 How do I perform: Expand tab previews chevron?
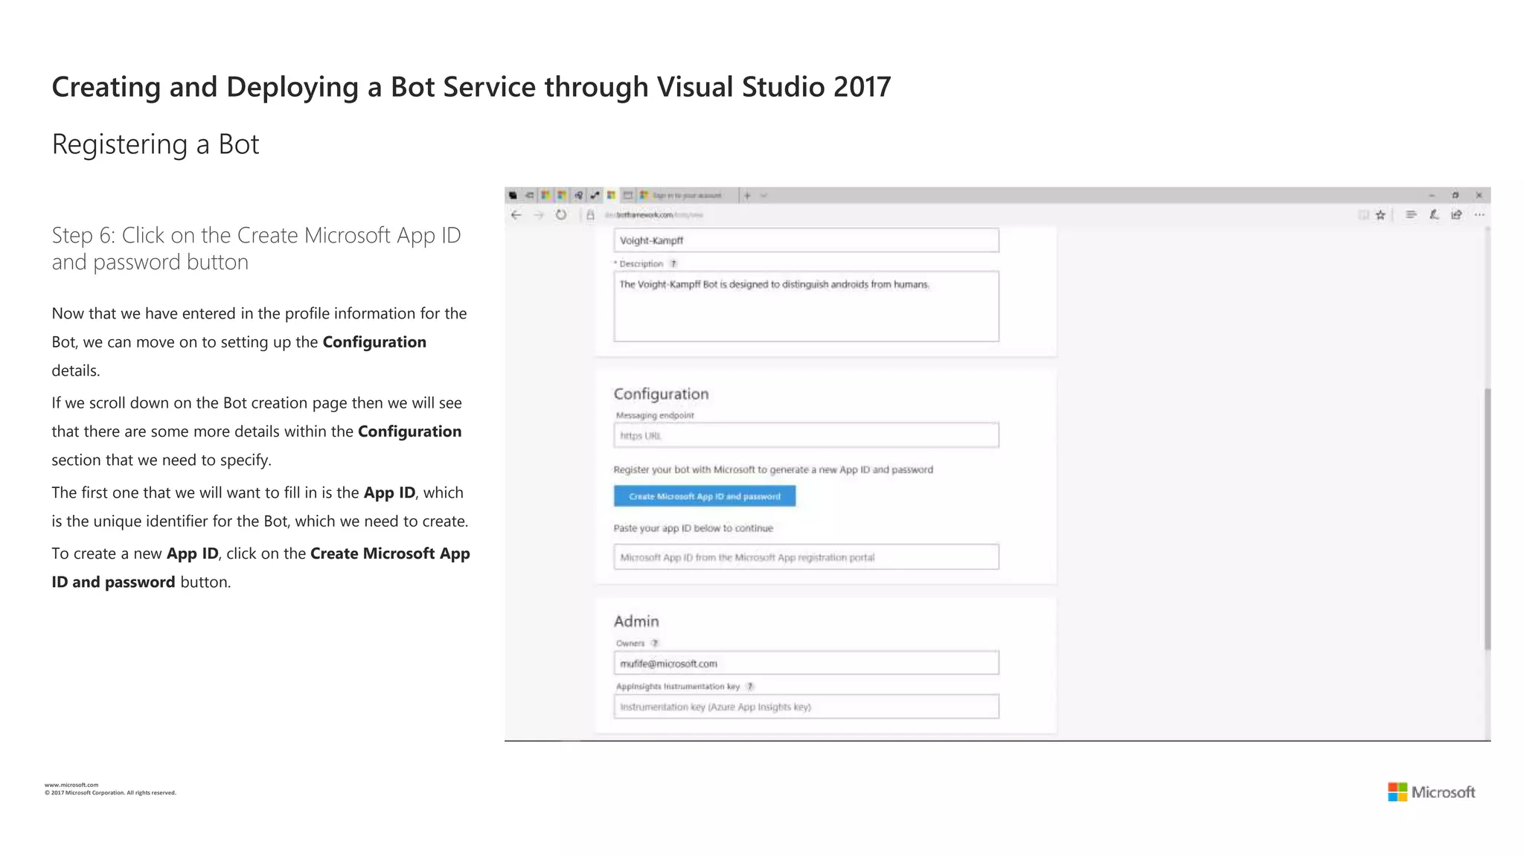763,196
